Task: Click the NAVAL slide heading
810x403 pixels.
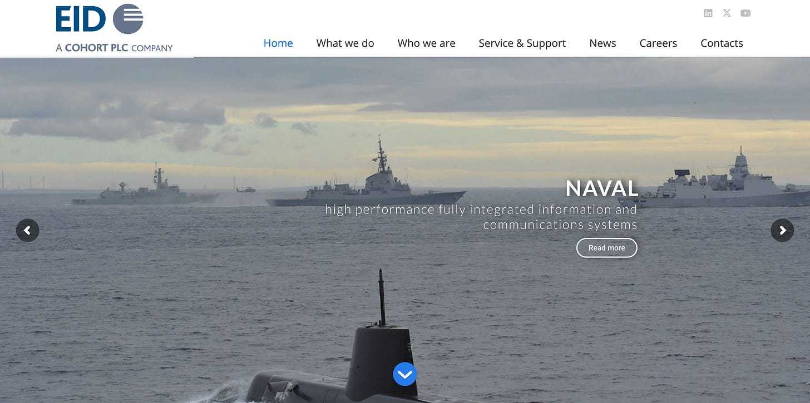Action: [x=601, y=189]
